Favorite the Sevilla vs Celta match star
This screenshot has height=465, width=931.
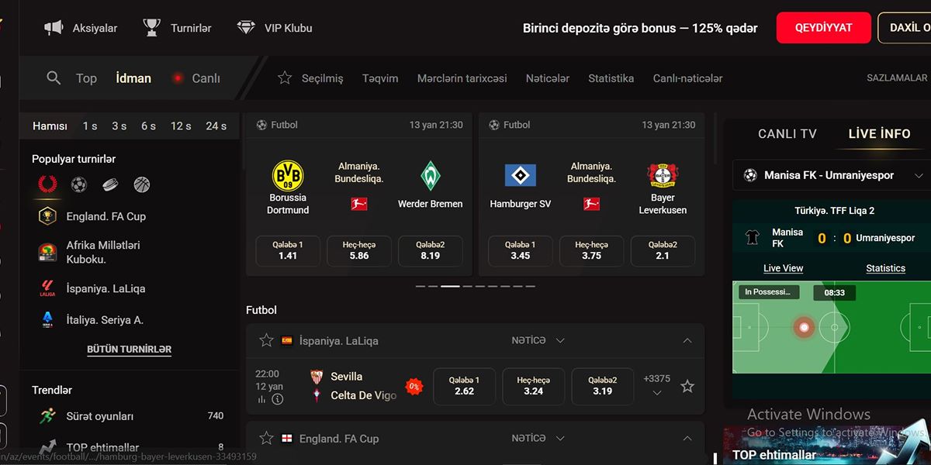pos(687,386)
